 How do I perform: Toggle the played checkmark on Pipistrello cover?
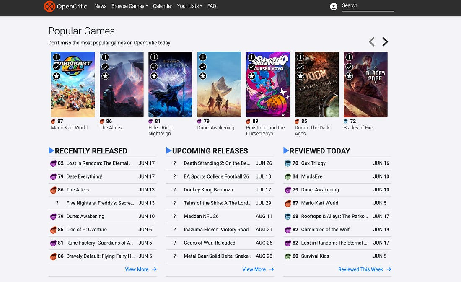[x=251, y=67]
